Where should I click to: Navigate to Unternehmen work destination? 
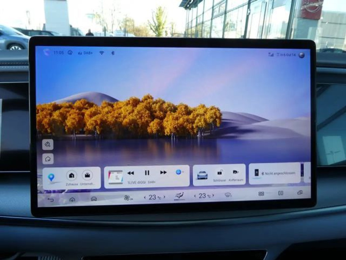pyautogui.click(x=87, y=175)
